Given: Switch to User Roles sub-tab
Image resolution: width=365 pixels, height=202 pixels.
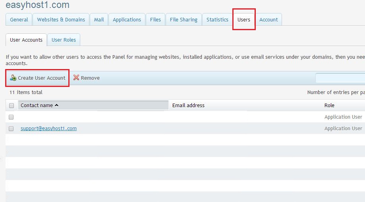Looking at the screenshot, I should [64, 40].
